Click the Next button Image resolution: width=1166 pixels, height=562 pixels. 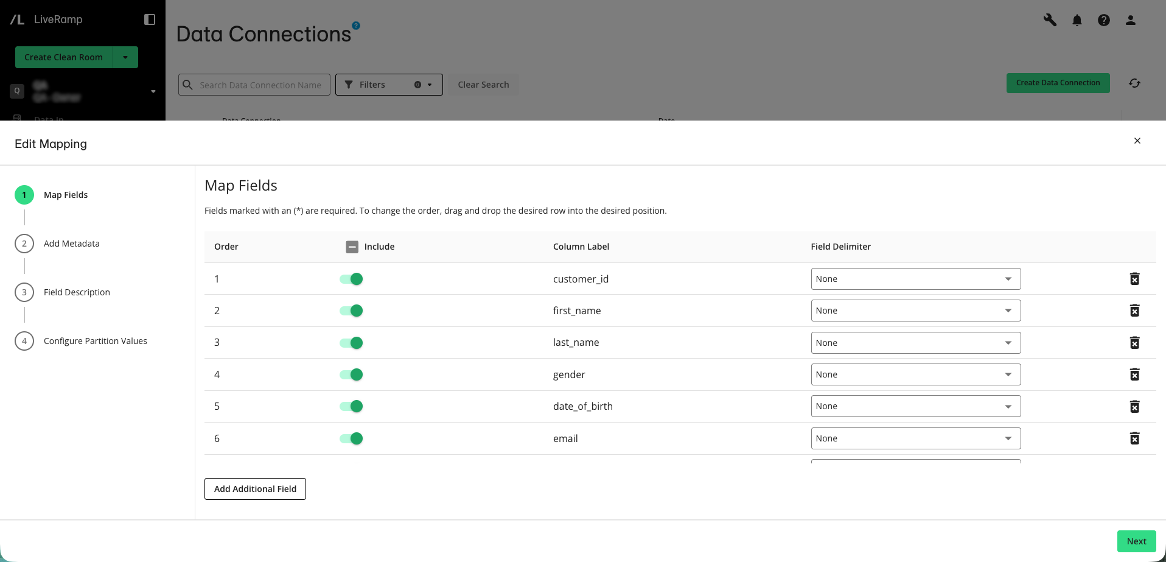point(1136,541)
